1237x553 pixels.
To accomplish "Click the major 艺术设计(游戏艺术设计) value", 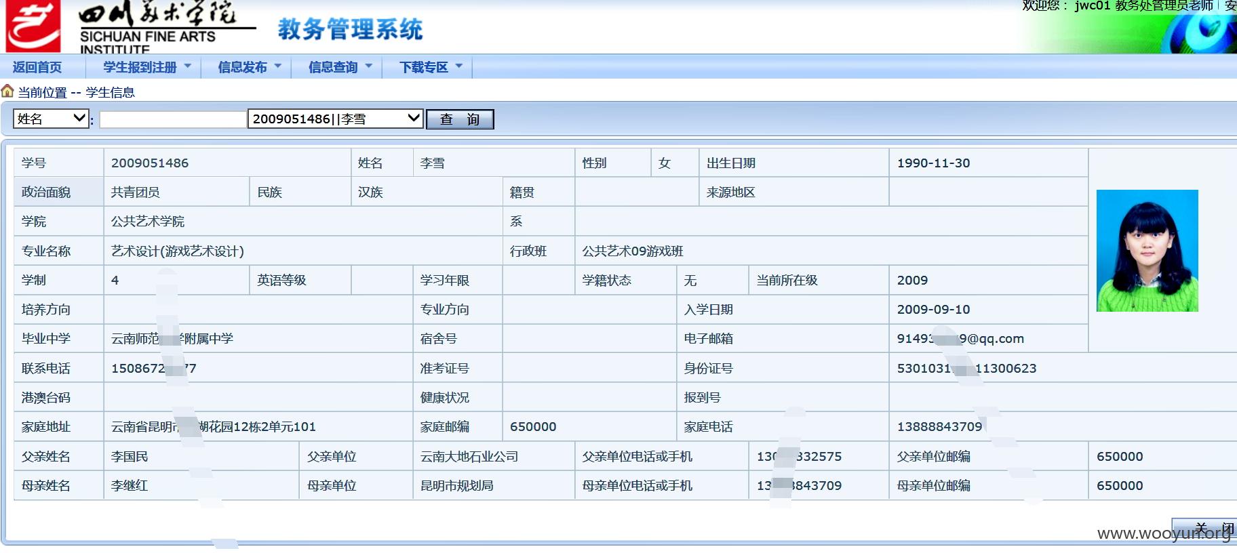I will tap(178, 251).
